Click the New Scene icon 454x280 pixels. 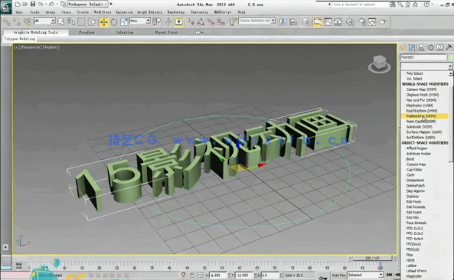[x=18, y=4]
